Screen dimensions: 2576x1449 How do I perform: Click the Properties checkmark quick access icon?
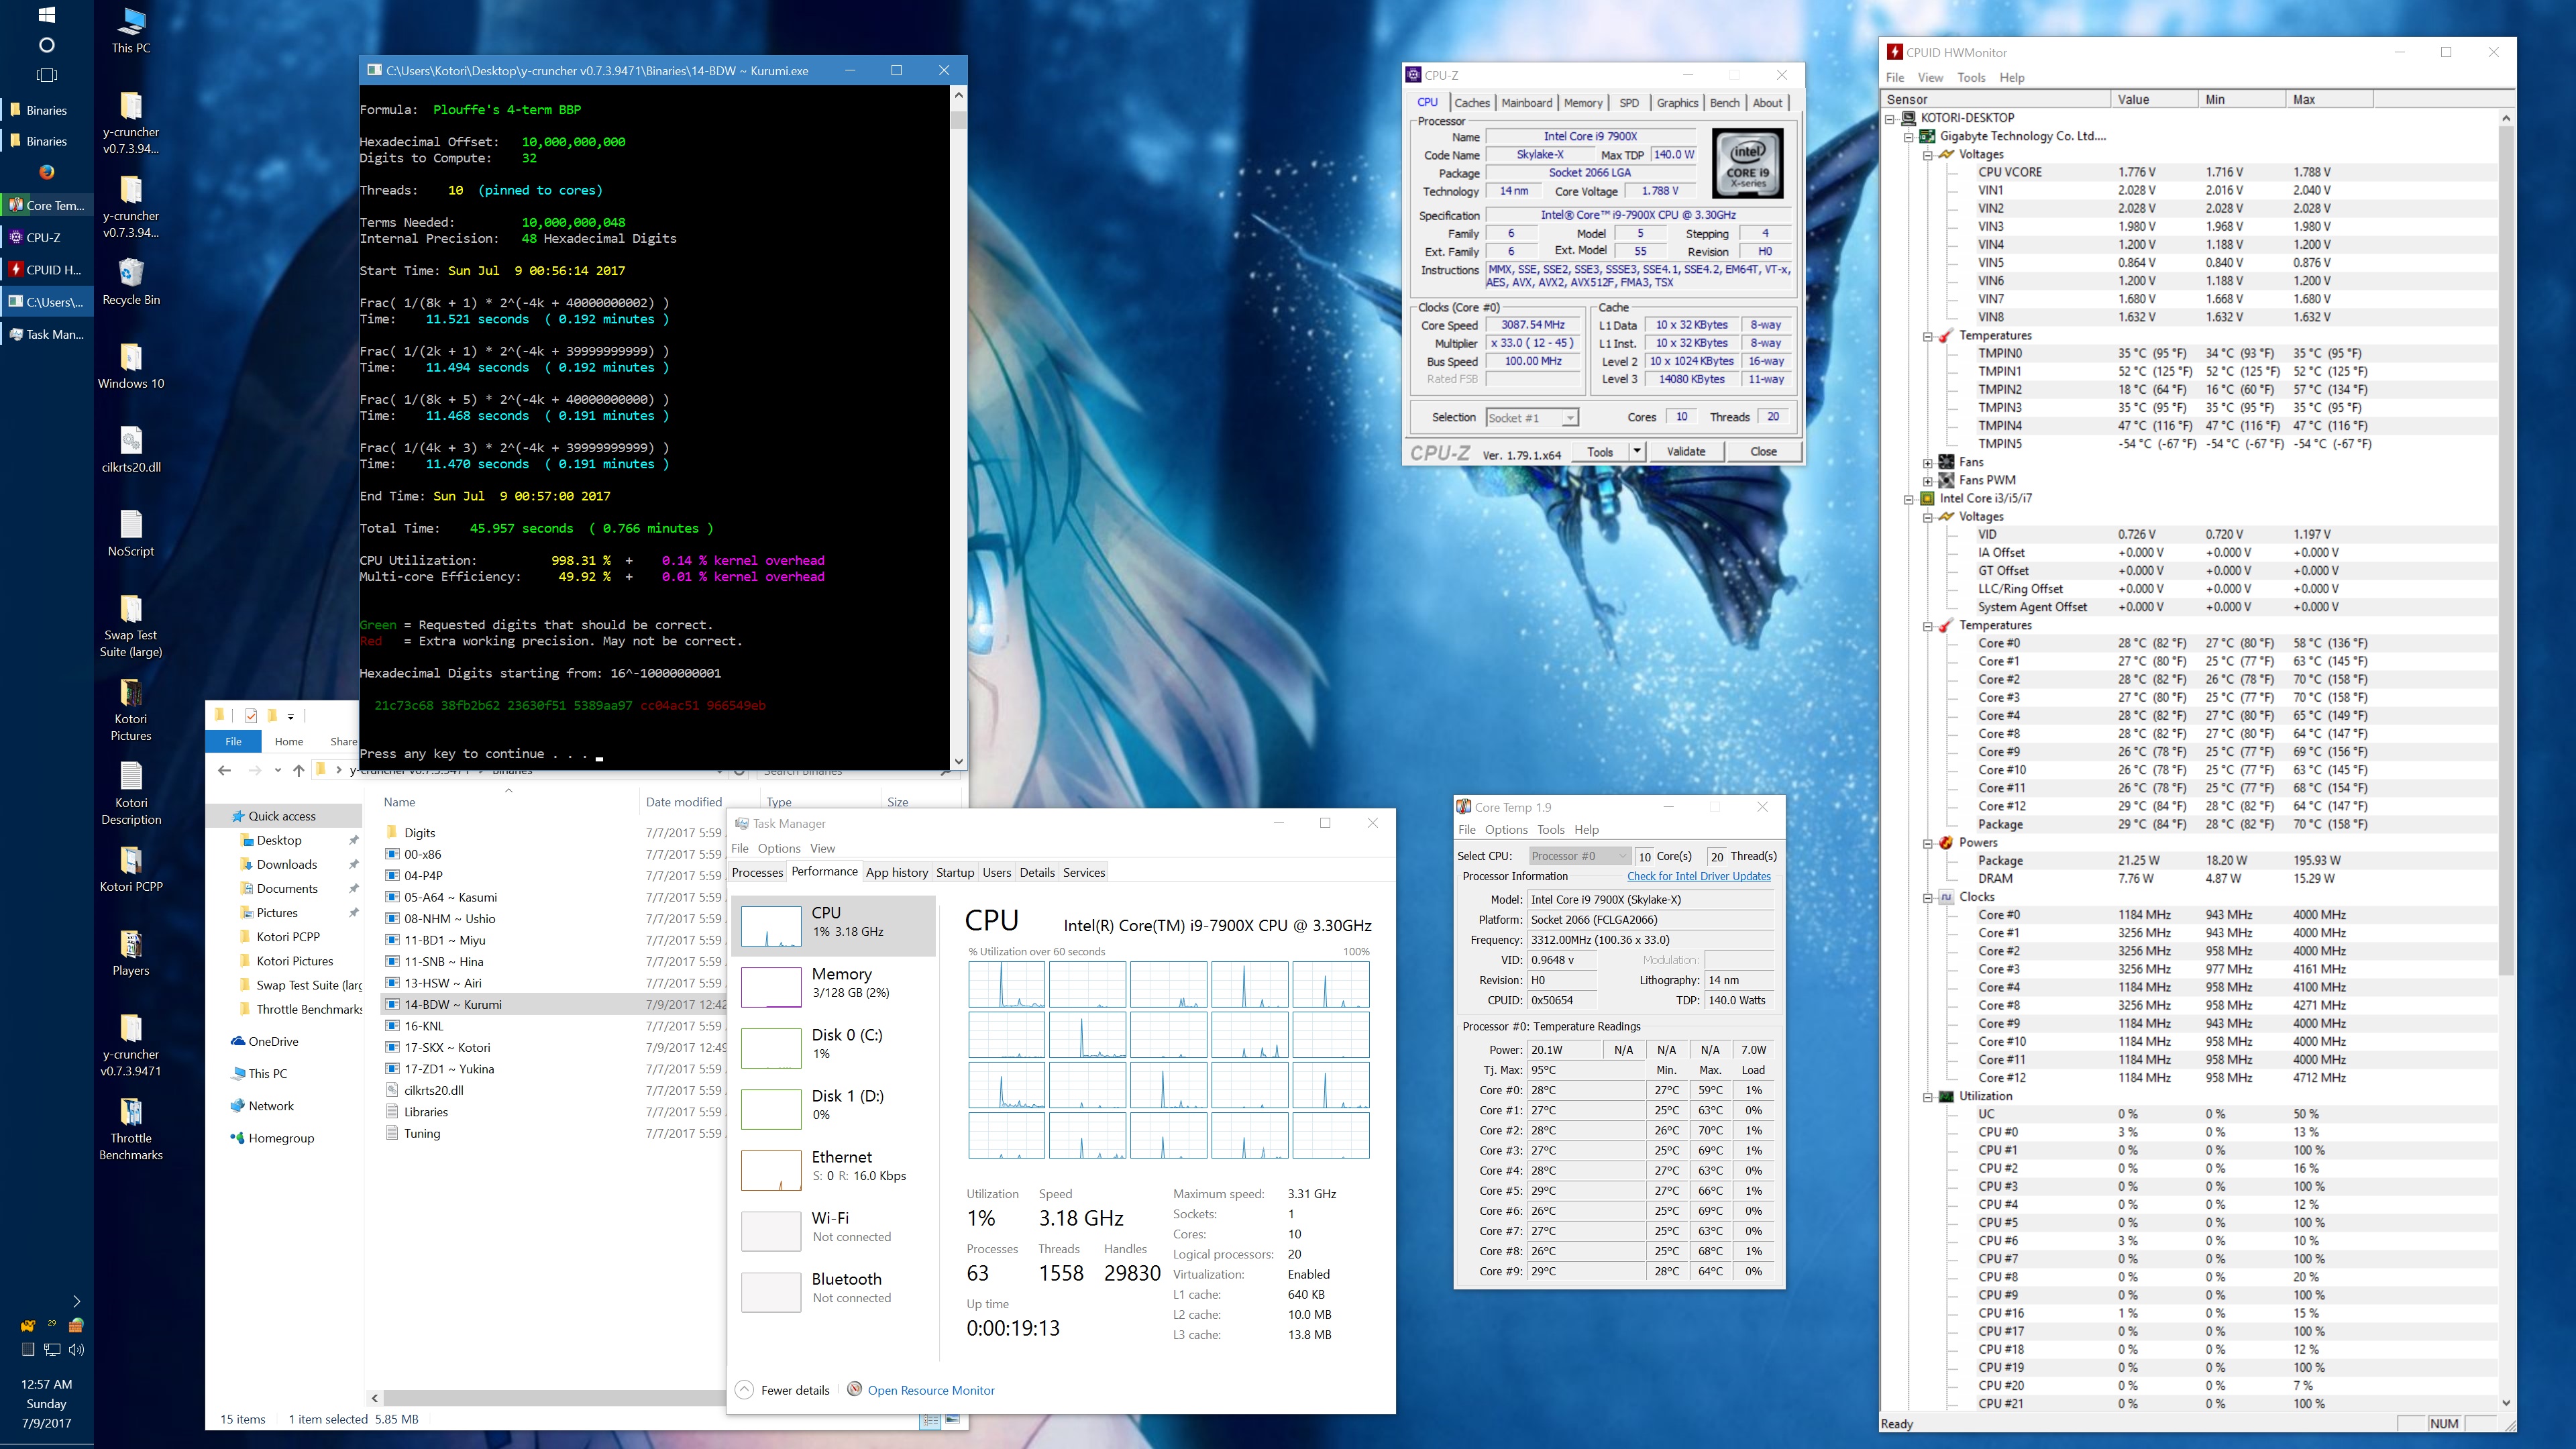pyautogui.click(x=251, y=715)
